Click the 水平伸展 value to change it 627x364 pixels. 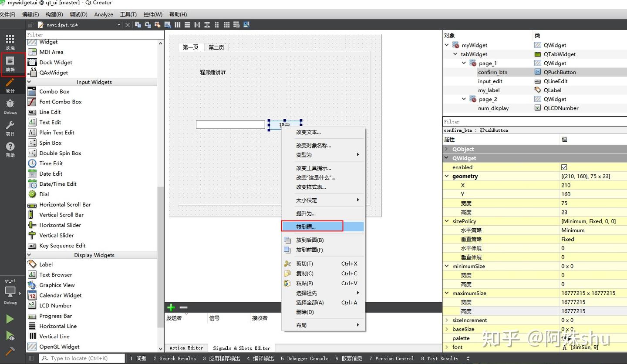[592, 248]
